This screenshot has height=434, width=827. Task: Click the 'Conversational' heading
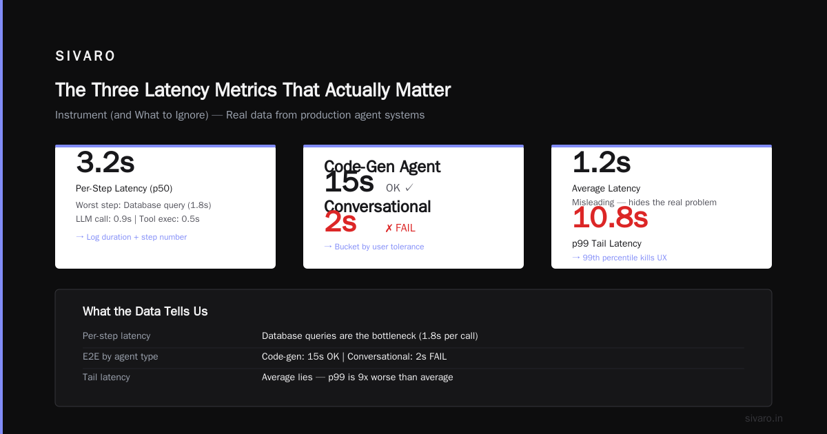click(378, 207)
